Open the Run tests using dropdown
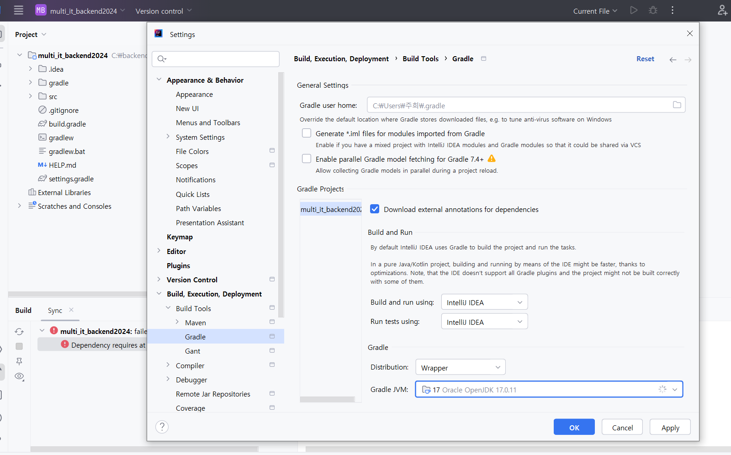The height and width of the screenshot is (455, 731). (x=484, y=322)
